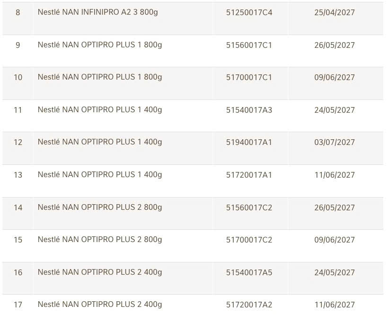388x324 pixels.
Task: Click batch code 51560017C1
Action: point(249,45)
